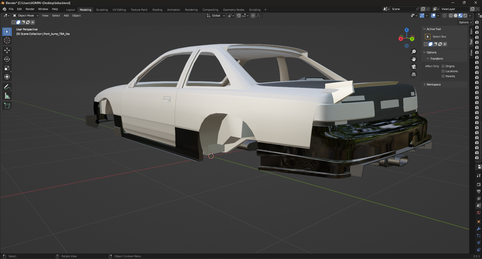This screenshot has width=482, height=259.
Task: Create a new Scene with duplicate icon
Action: (423, 9)
